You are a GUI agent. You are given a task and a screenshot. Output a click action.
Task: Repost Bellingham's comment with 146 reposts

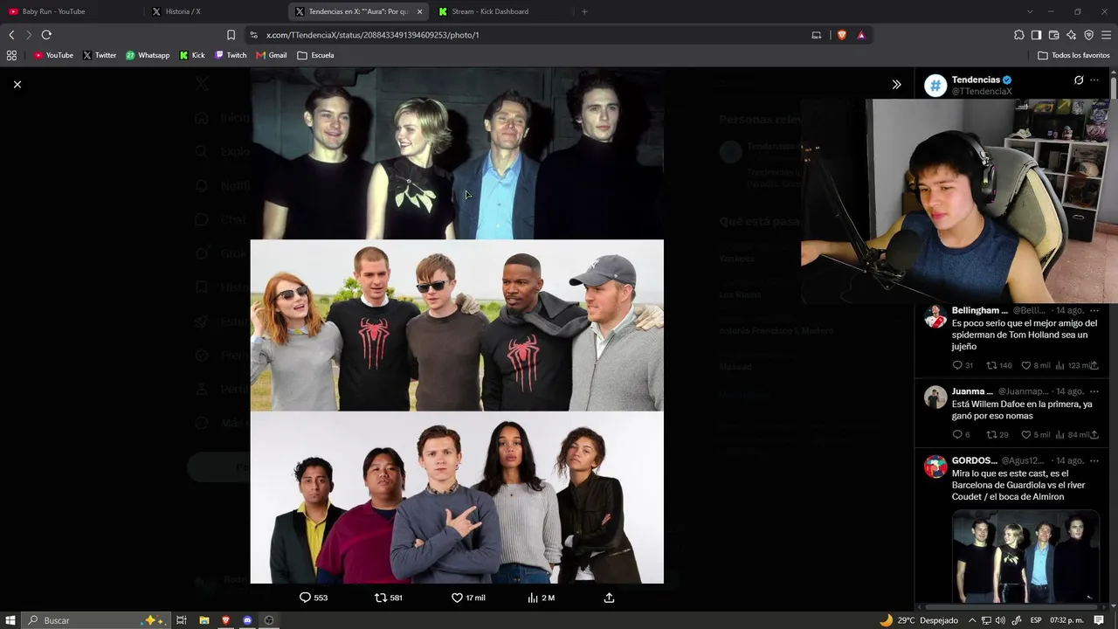click(x=998, y=365)
